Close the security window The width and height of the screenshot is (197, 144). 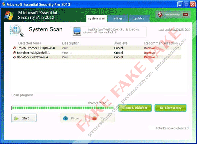[x=193, y=4]
